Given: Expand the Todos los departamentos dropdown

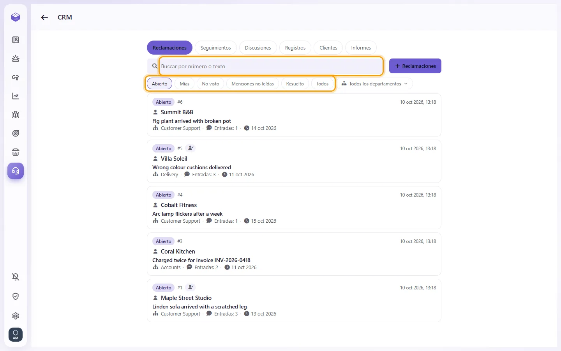Looking at the screenshot, I should 375,84.
